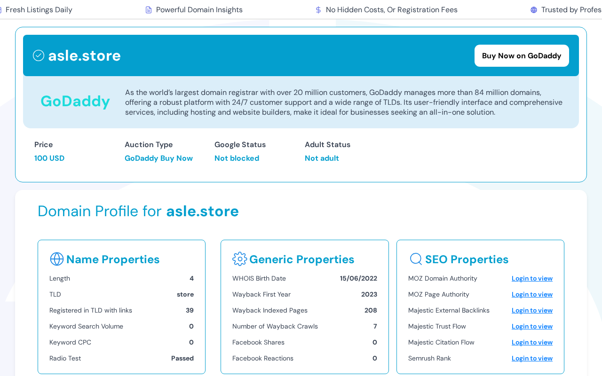This screenshot has width=602, height=376.
Task: Click the GoDaddy registrar description paragraph
Action: (x=344, y=102)
